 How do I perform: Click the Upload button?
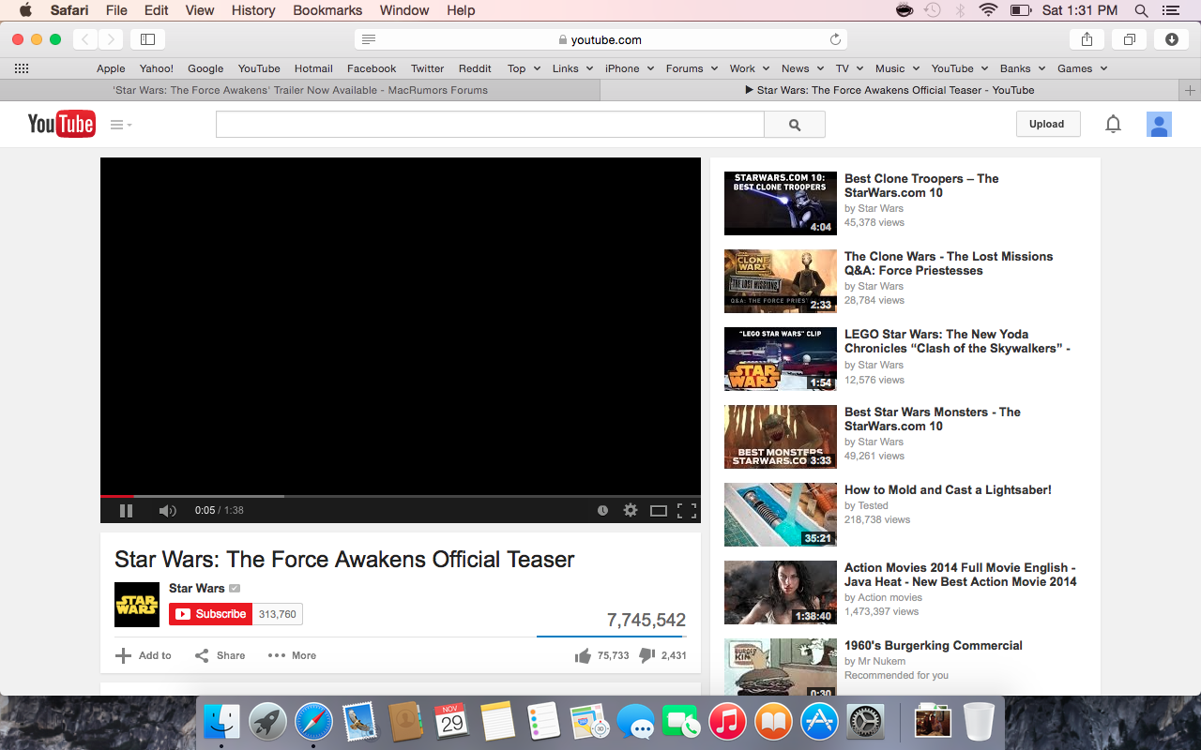click(1047, 124)
